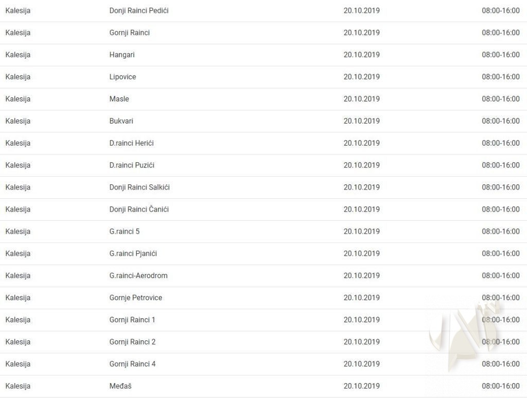Image resolution: width=527 pixels, height=398 pixels.
Task: Click the G.rainci 5 cell
Action: (125, 232)
